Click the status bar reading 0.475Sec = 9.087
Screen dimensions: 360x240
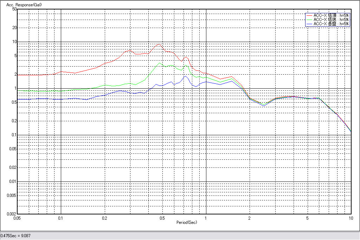[x=16, y=236]
